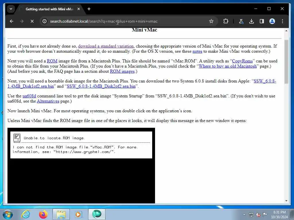Click the forward navigation arrow
The height and width of the screenshot is (220, 294).
pos(22,21)
